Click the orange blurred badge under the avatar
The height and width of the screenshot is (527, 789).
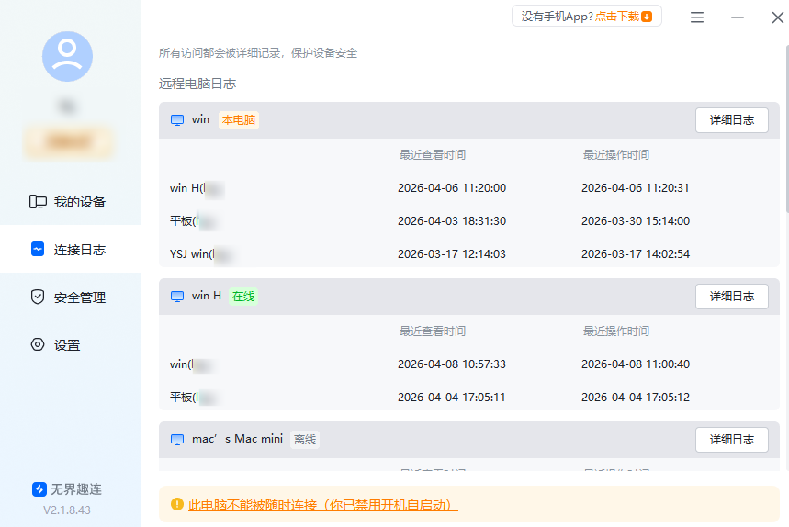click(69, 142)
